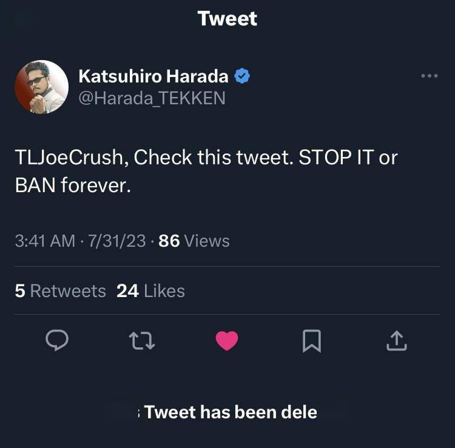View the 24 Likes list
This screenshot has width=455, height=448.
click(150, 291)
